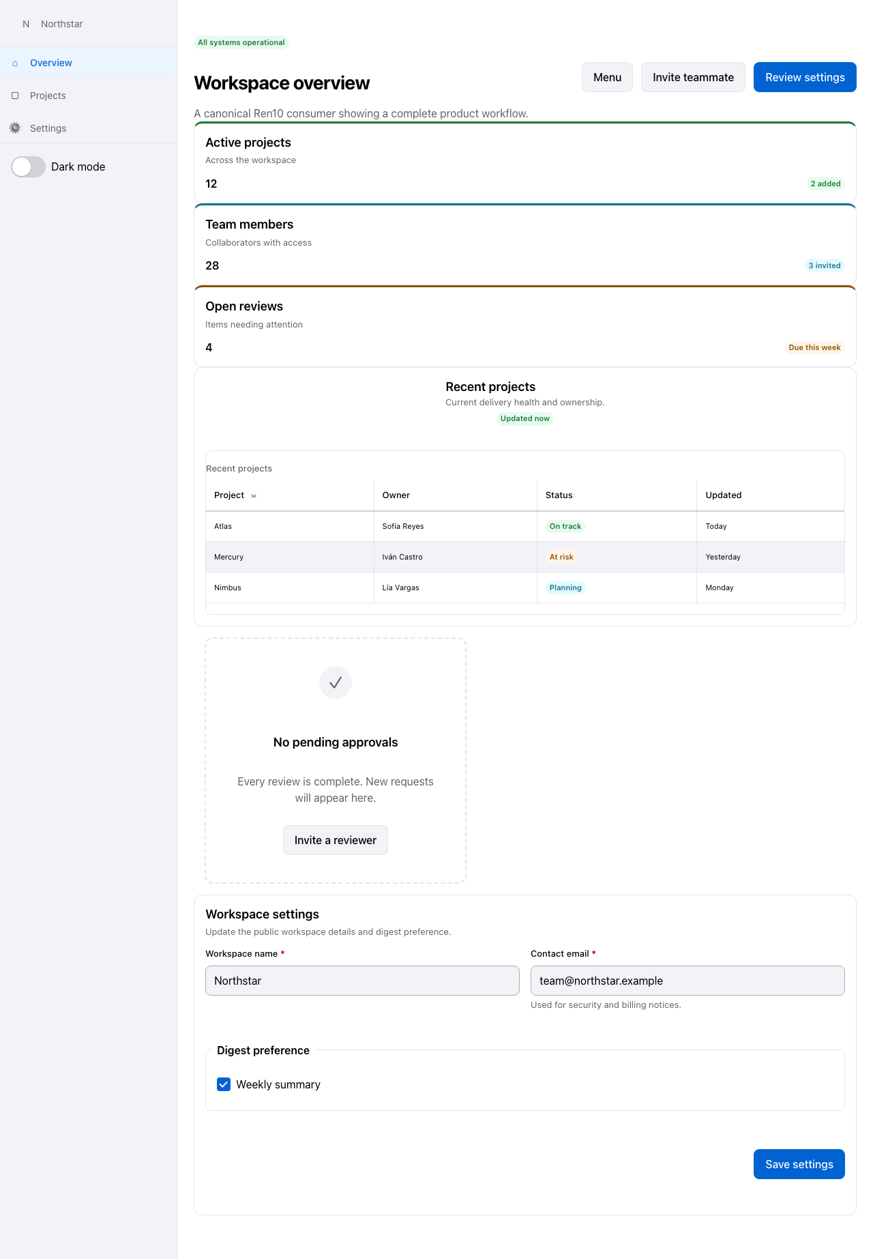Click the Monday cell in Nimbus row

point(771,588)
